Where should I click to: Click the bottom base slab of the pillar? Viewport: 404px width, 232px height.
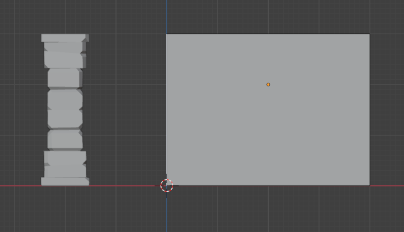click(x=65, y=182)
